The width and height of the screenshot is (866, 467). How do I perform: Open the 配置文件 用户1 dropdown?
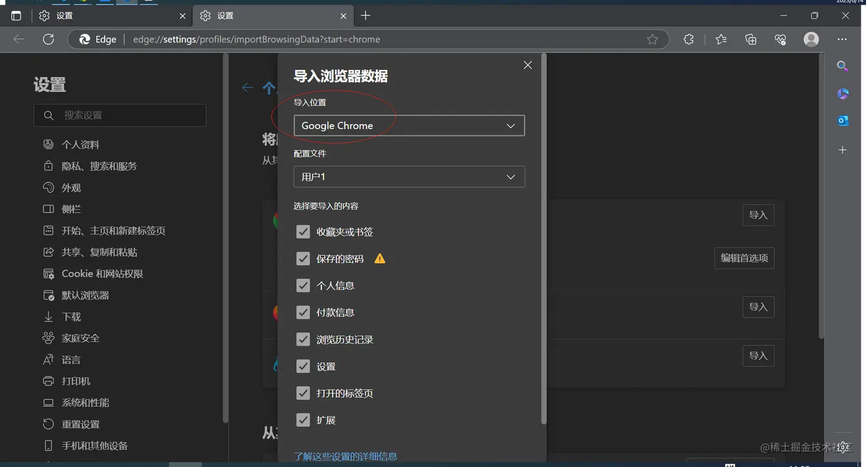410,177
